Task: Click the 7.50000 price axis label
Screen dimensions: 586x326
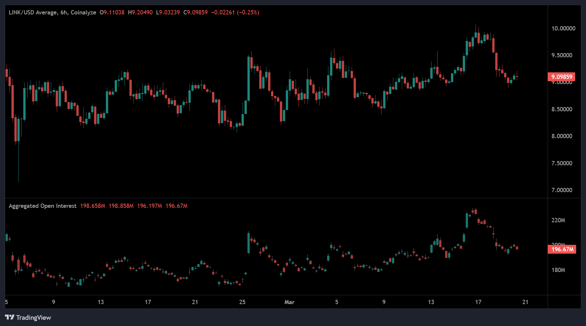Action: 562,163
